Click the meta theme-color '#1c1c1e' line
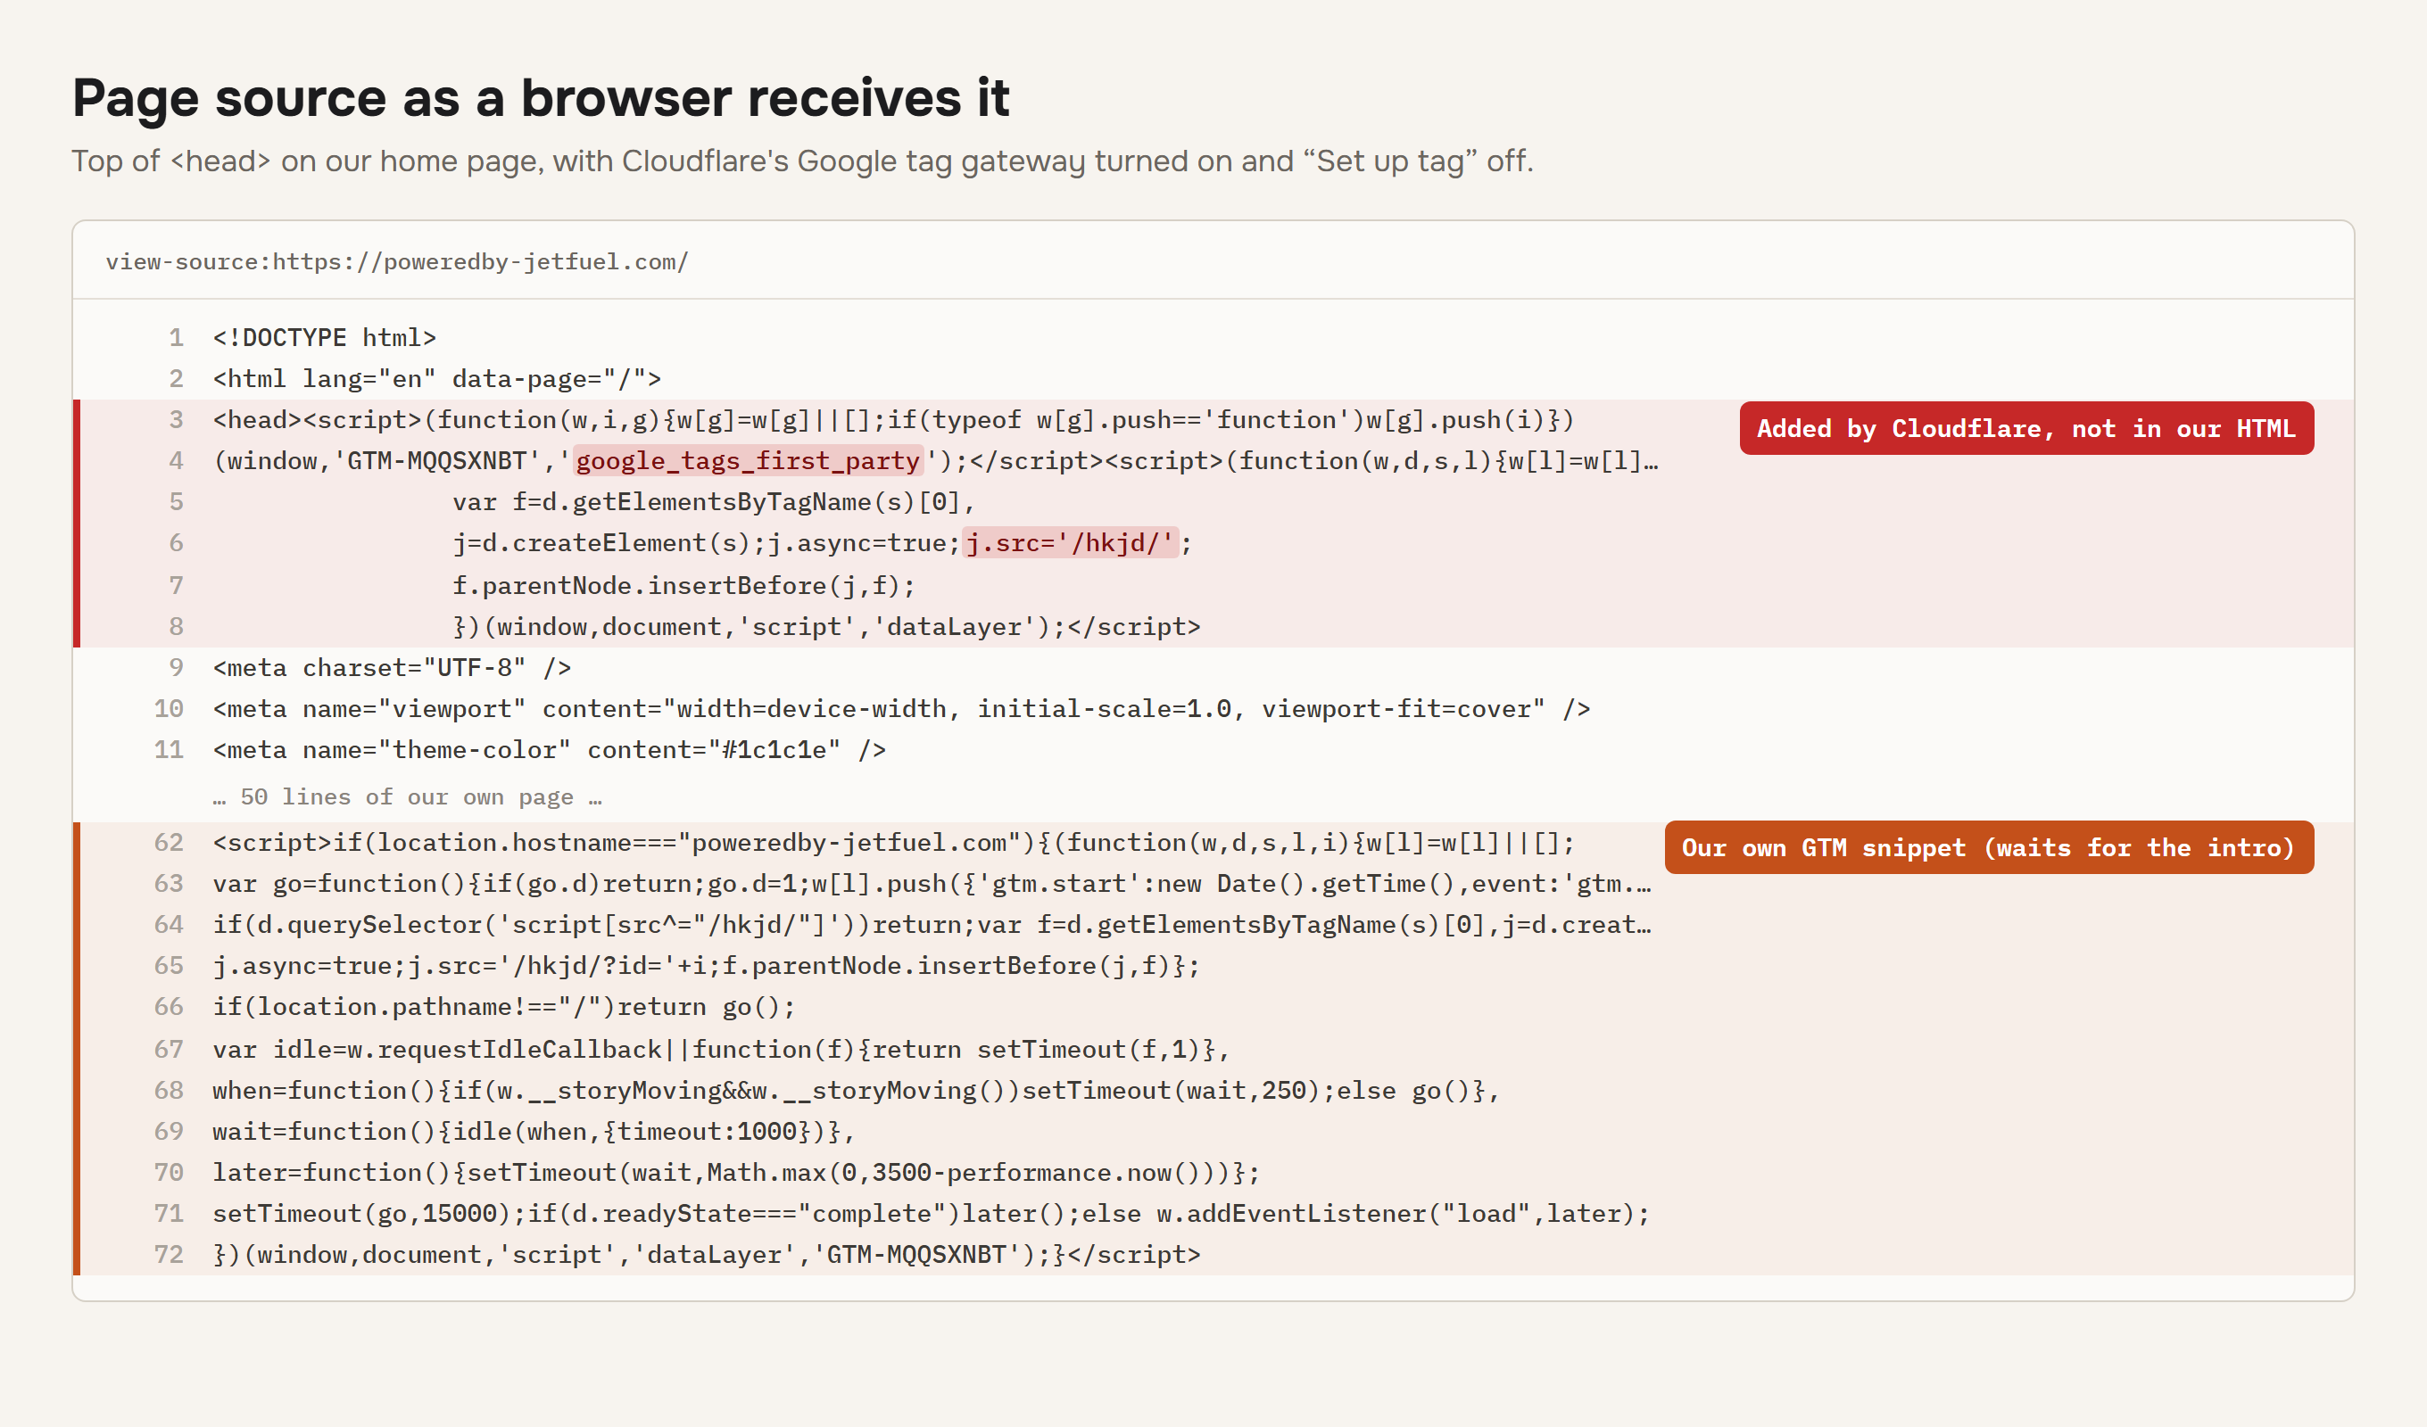The height and width of the screenshot is (1427, 2427). (x=549, y=750)
